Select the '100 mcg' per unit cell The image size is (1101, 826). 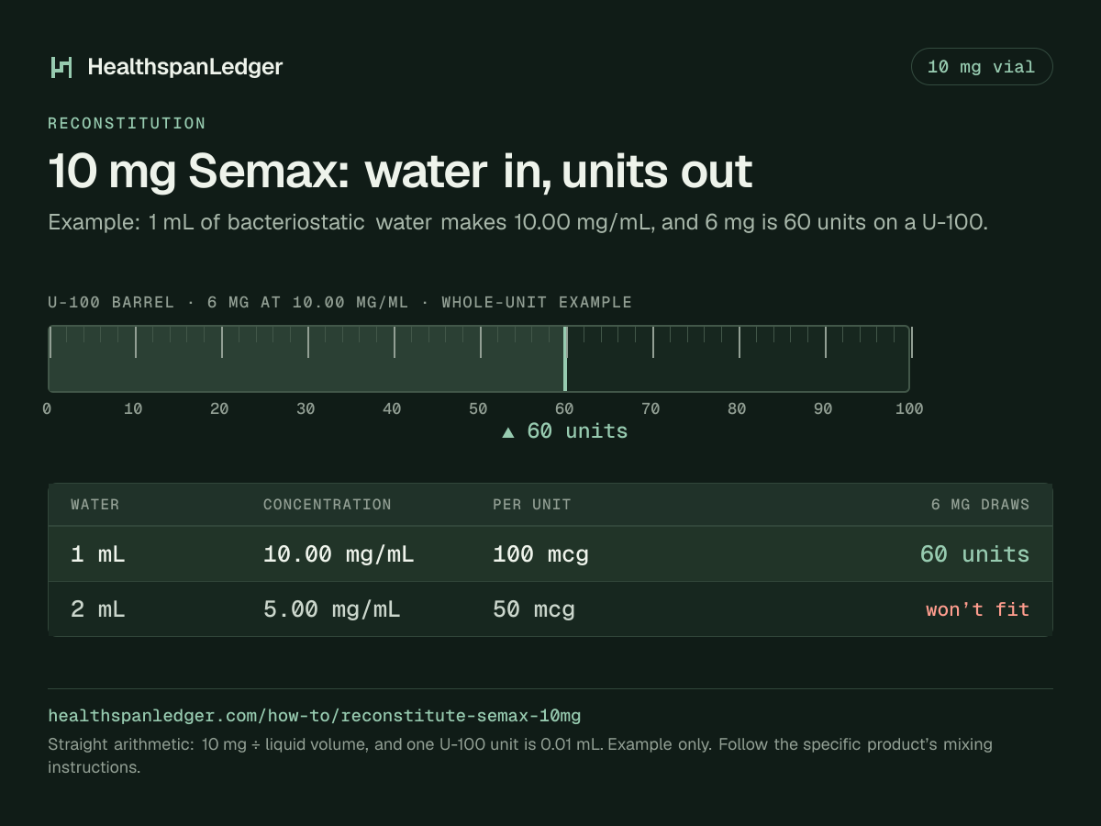(x=540, y=554)
